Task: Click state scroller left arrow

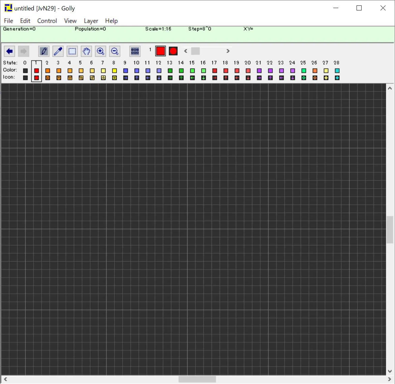Action: click(x=186, y=51)
